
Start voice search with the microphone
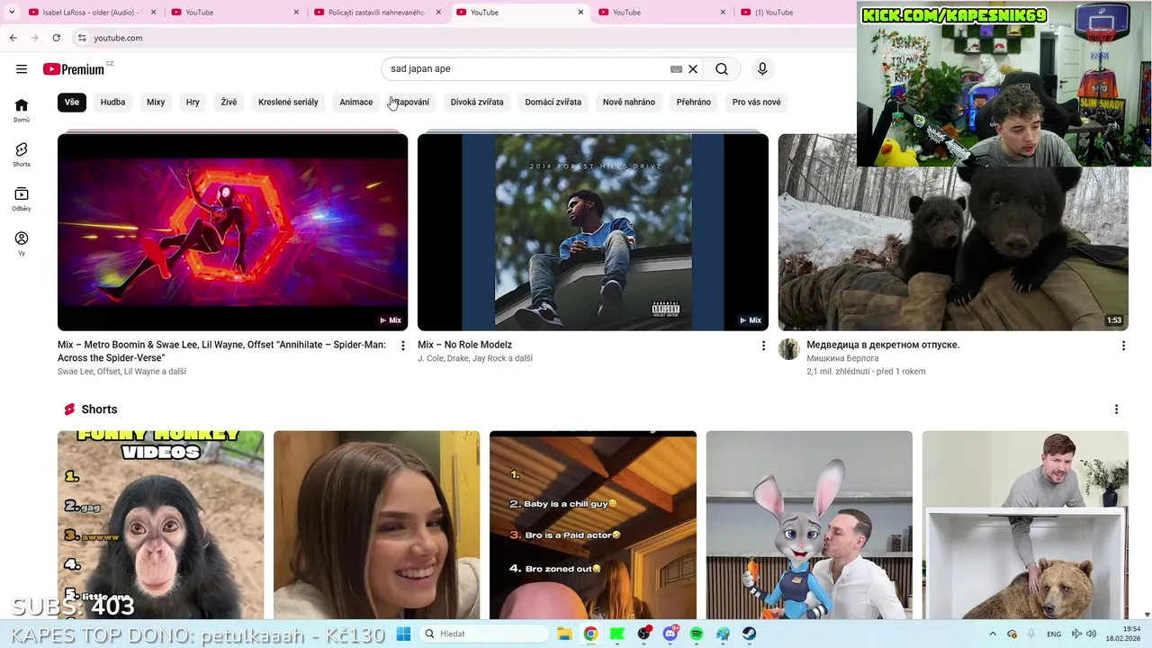click(762, 68)
